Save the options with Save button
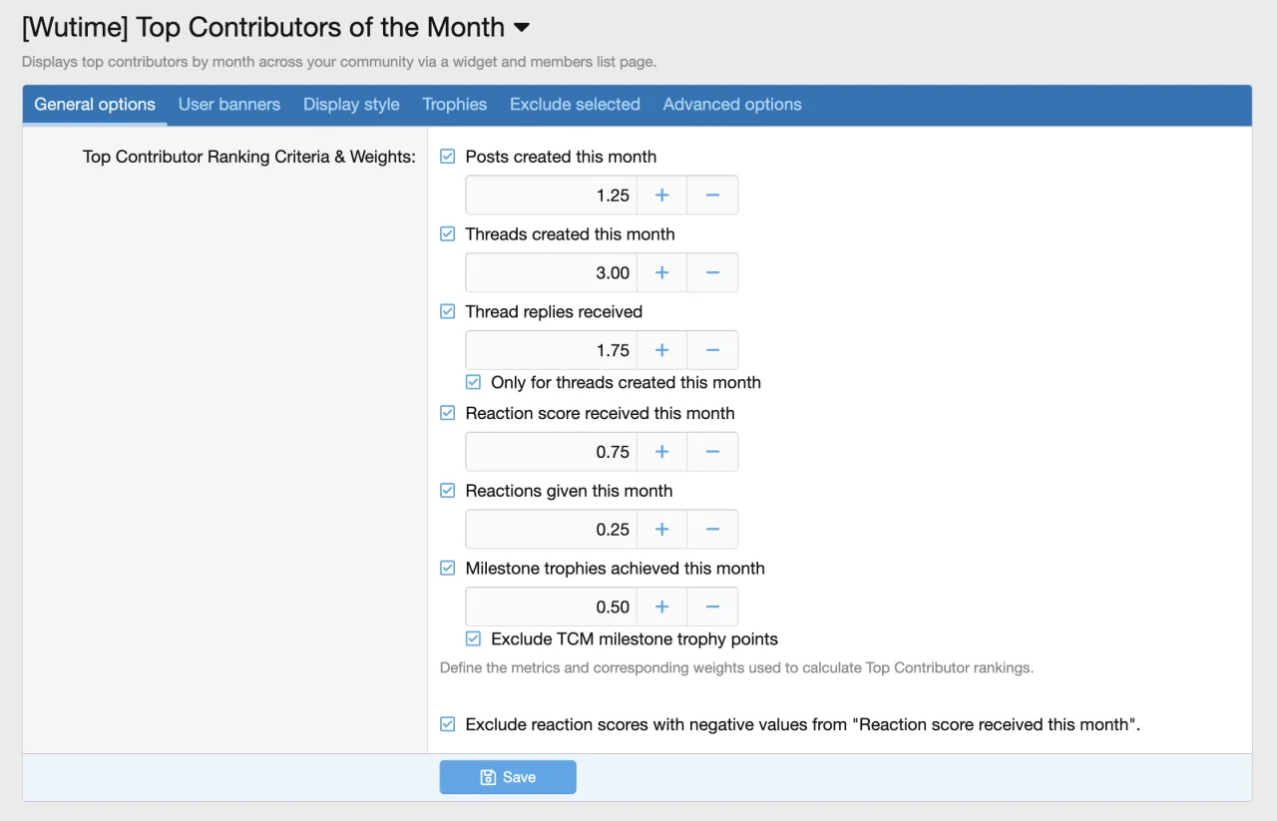 508,777
